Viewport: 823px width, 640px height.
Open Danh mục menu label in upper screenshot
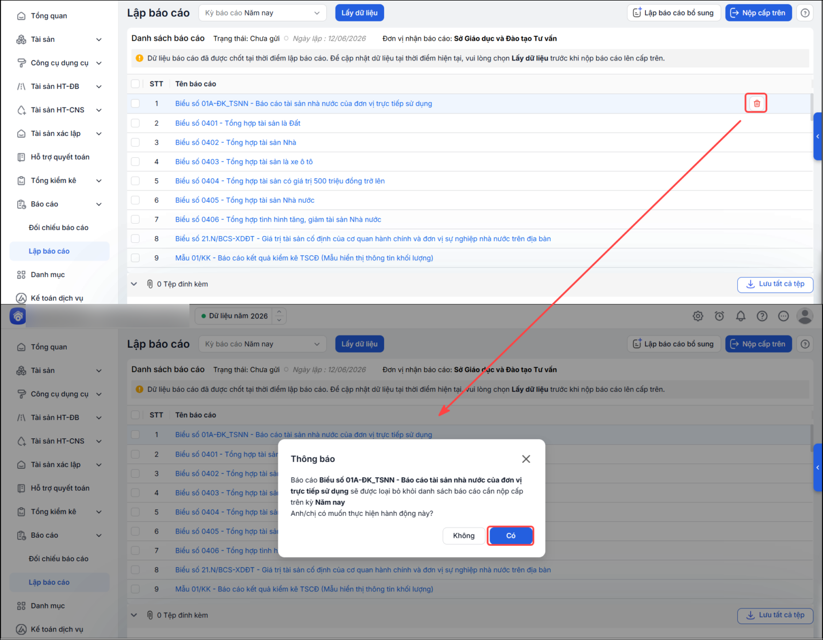(48, 275)
